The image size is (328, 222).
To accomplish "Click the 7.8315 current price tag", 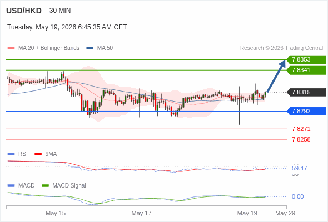I will coord(306,92).
